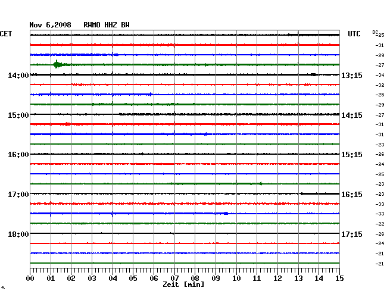Click the CET timezone heading
The image size is (387, 294).
pyautogui.click(x=6, y=34)
